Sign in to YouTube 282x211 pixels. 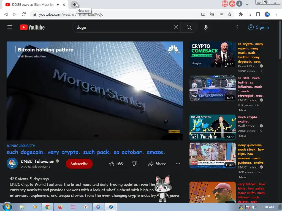(x=258, y=27)
